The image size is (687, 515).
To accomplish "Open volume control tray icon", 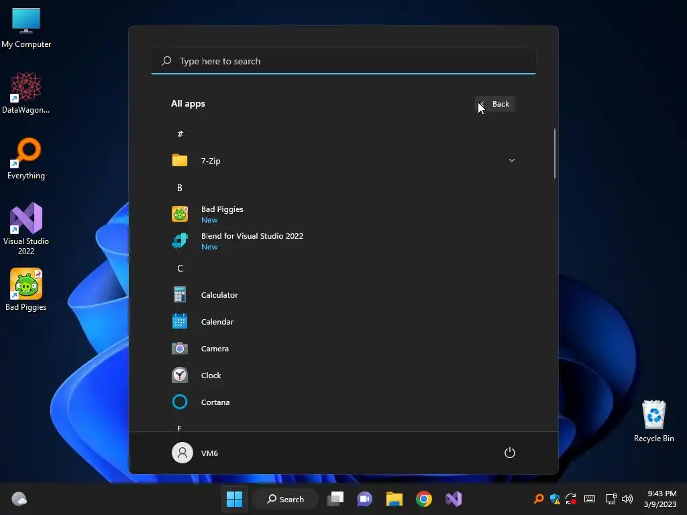I will point(627,499).
